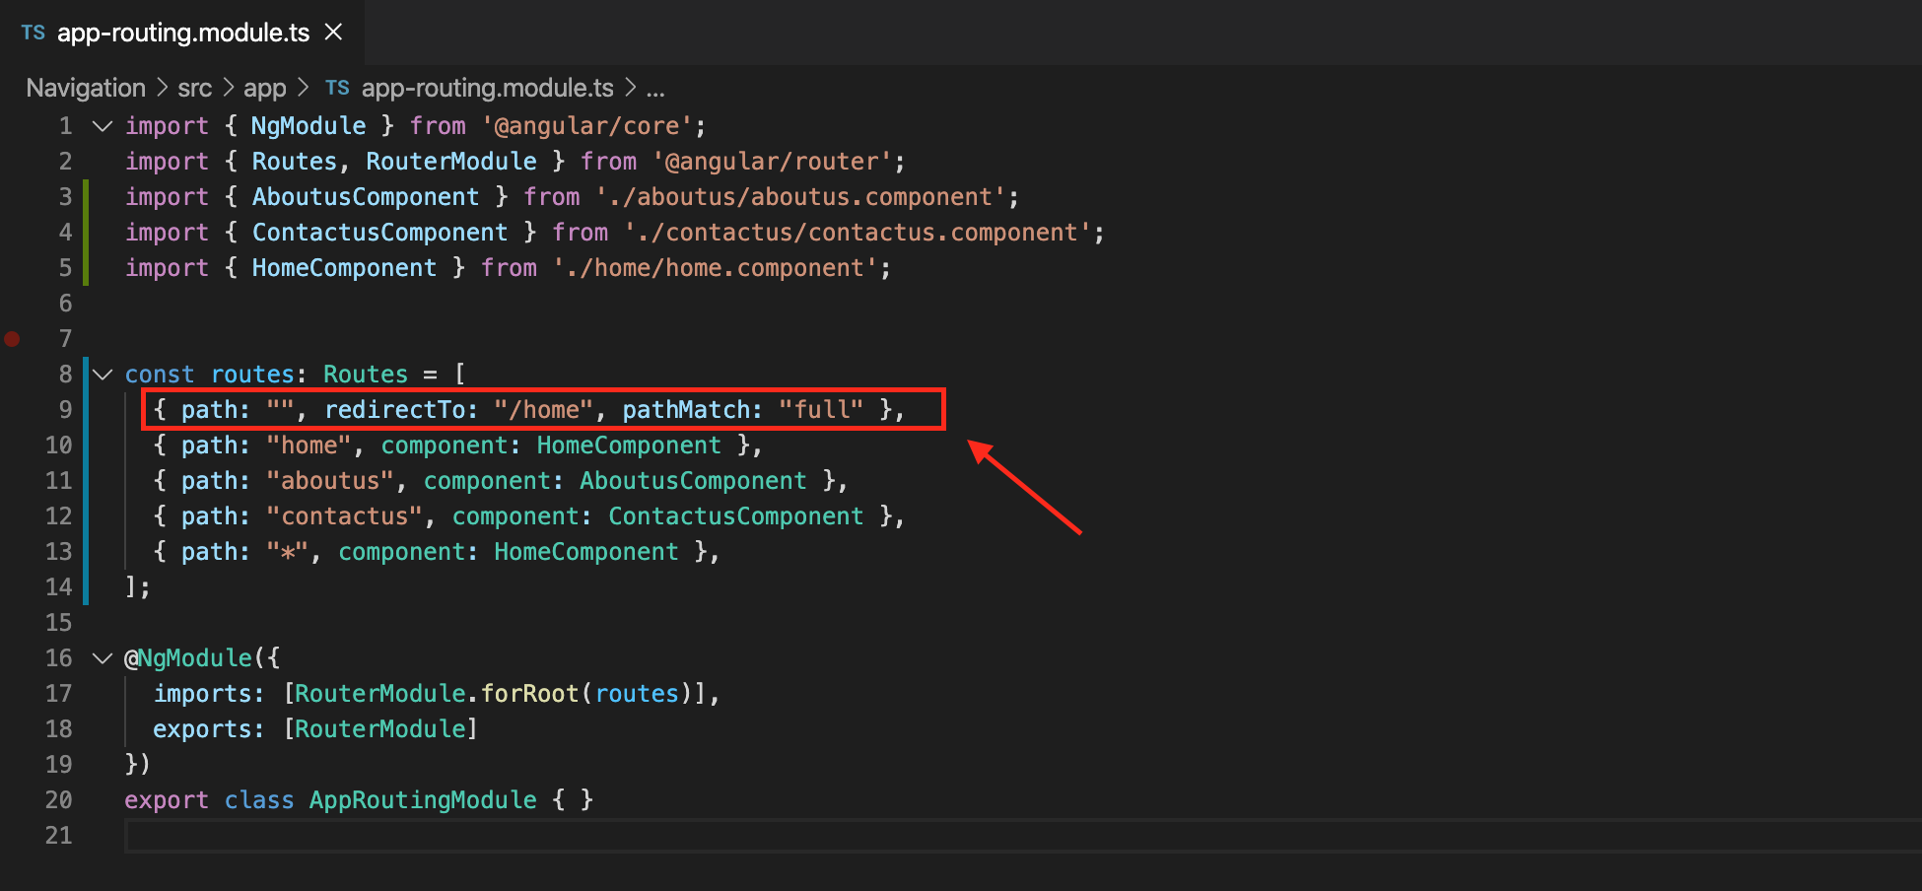1922x891 pixels.
Task: Click "contactus" path string on line 12
Action: point(345,516)
